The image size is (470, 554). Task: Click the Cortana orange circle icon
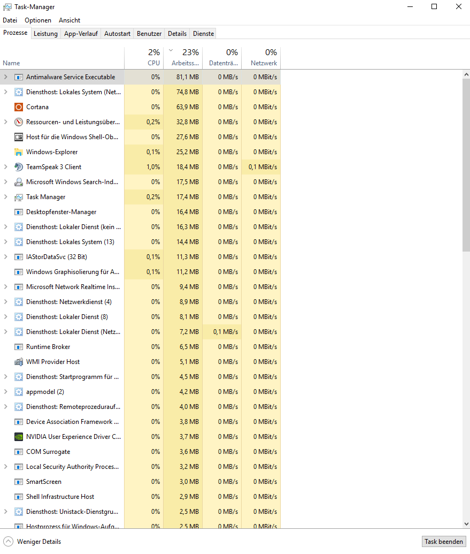[x=19, y=107]
